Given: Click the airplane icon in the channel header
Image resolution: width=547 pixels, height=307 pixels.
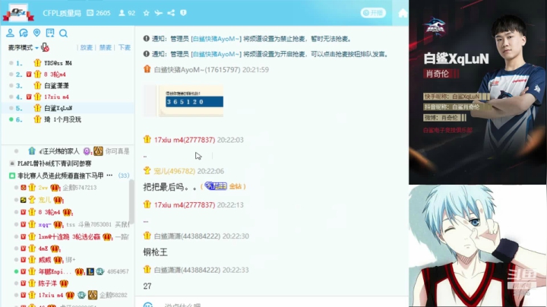Looking at the screenshot, I should 158,13.
